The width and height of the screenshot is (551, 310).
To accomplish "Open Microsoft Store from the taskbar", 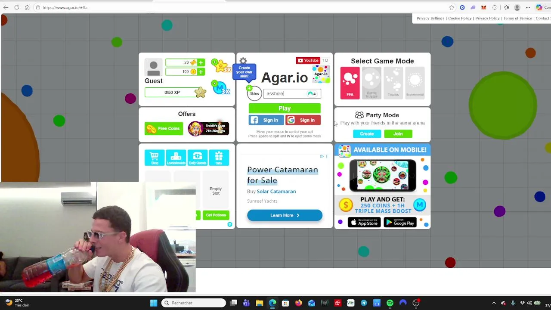I will [285, 303].
